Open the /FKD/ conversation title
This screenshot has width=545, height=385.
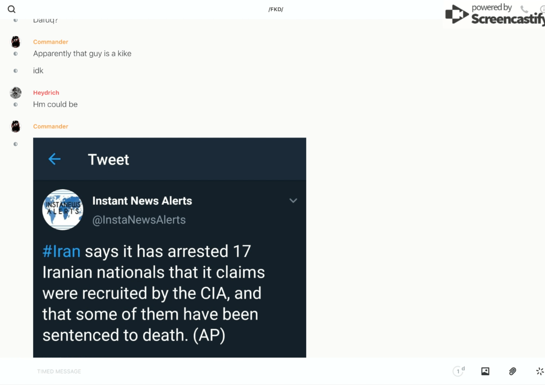[x=275, y=9]
